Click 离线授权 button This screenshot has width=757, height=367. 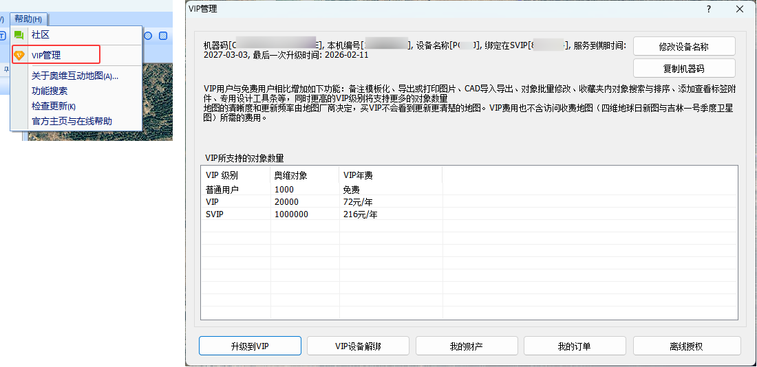[687, 346]
